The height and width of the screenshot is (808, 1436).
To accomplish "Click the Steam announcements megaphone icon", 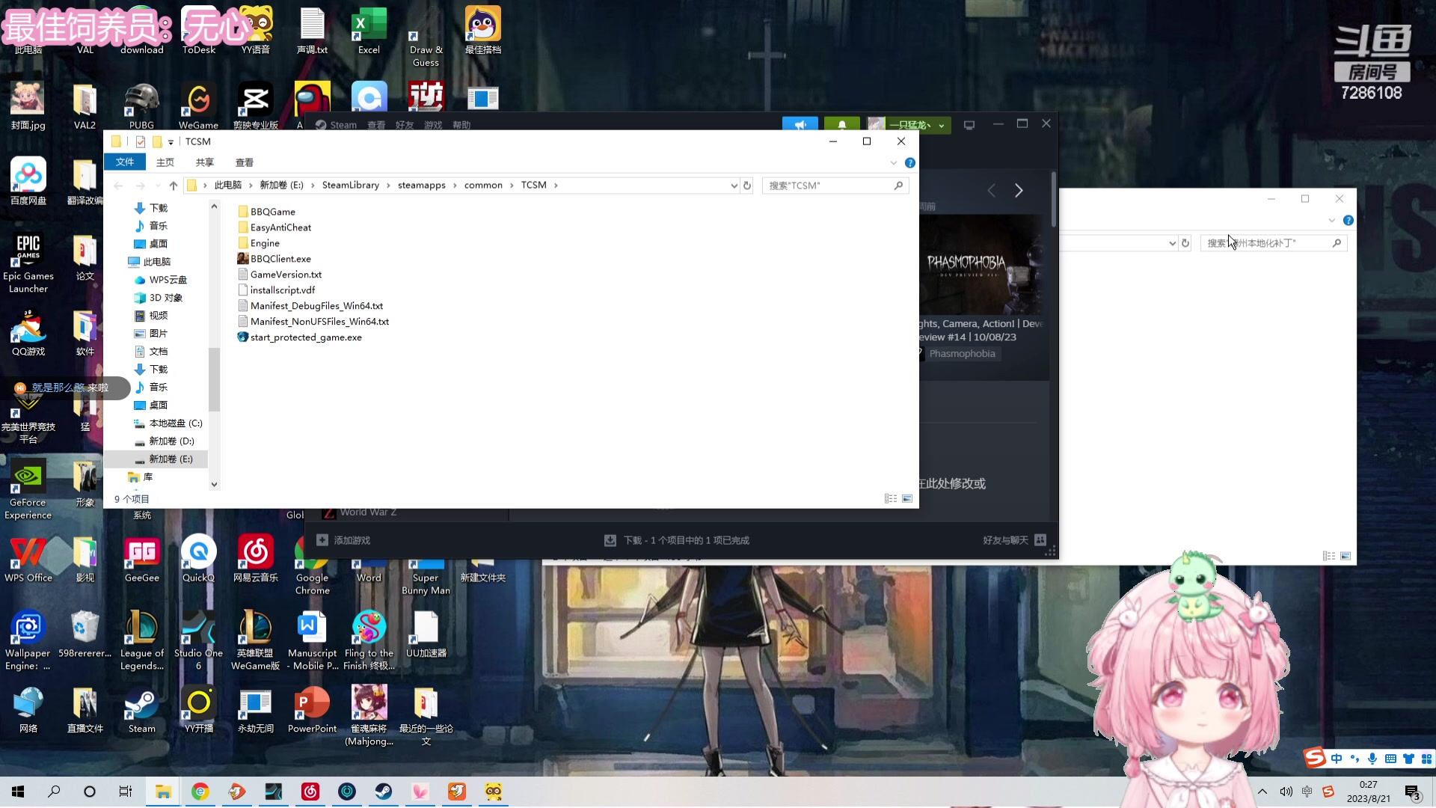I will pyautogui.click(x=800, y=125).
